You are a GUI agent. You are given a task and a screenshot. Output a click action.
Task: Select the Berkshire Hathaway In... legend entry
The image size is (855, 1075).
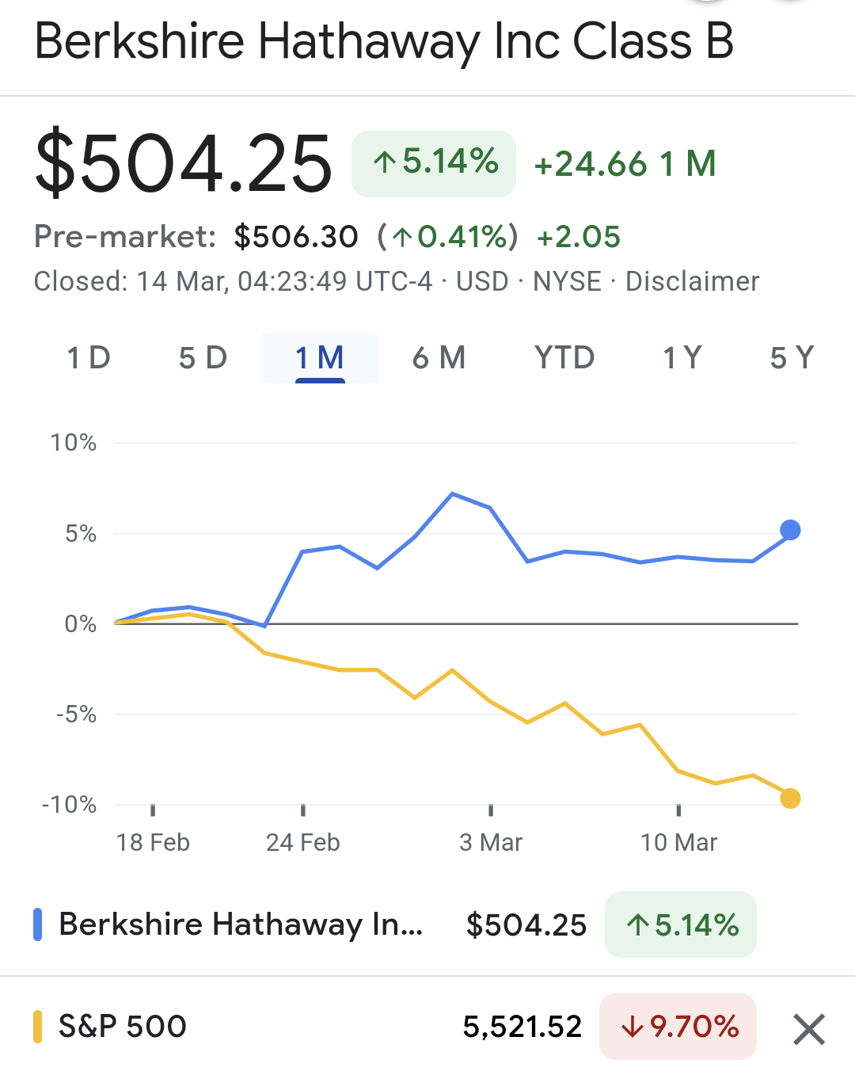(241, 924)
